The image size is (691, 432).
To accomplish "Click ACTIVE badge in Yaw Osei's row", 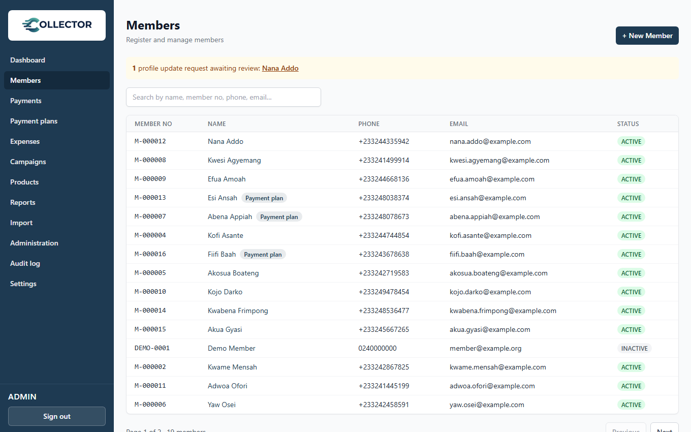I will tap(631, 405).
